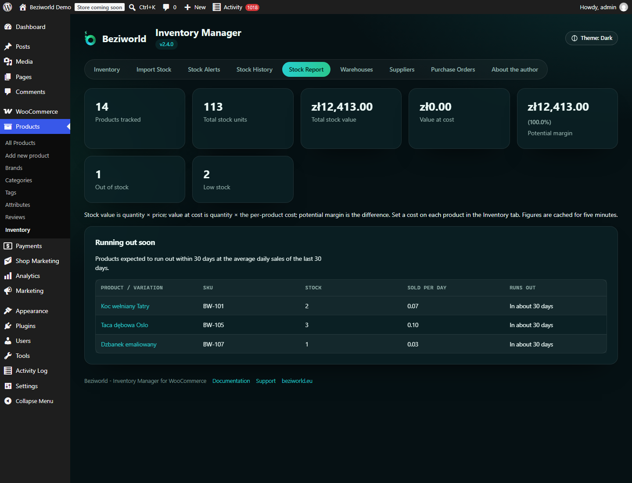Switch to the Inventory tab
Screen dimensions: 632x483
pos(107,69)
